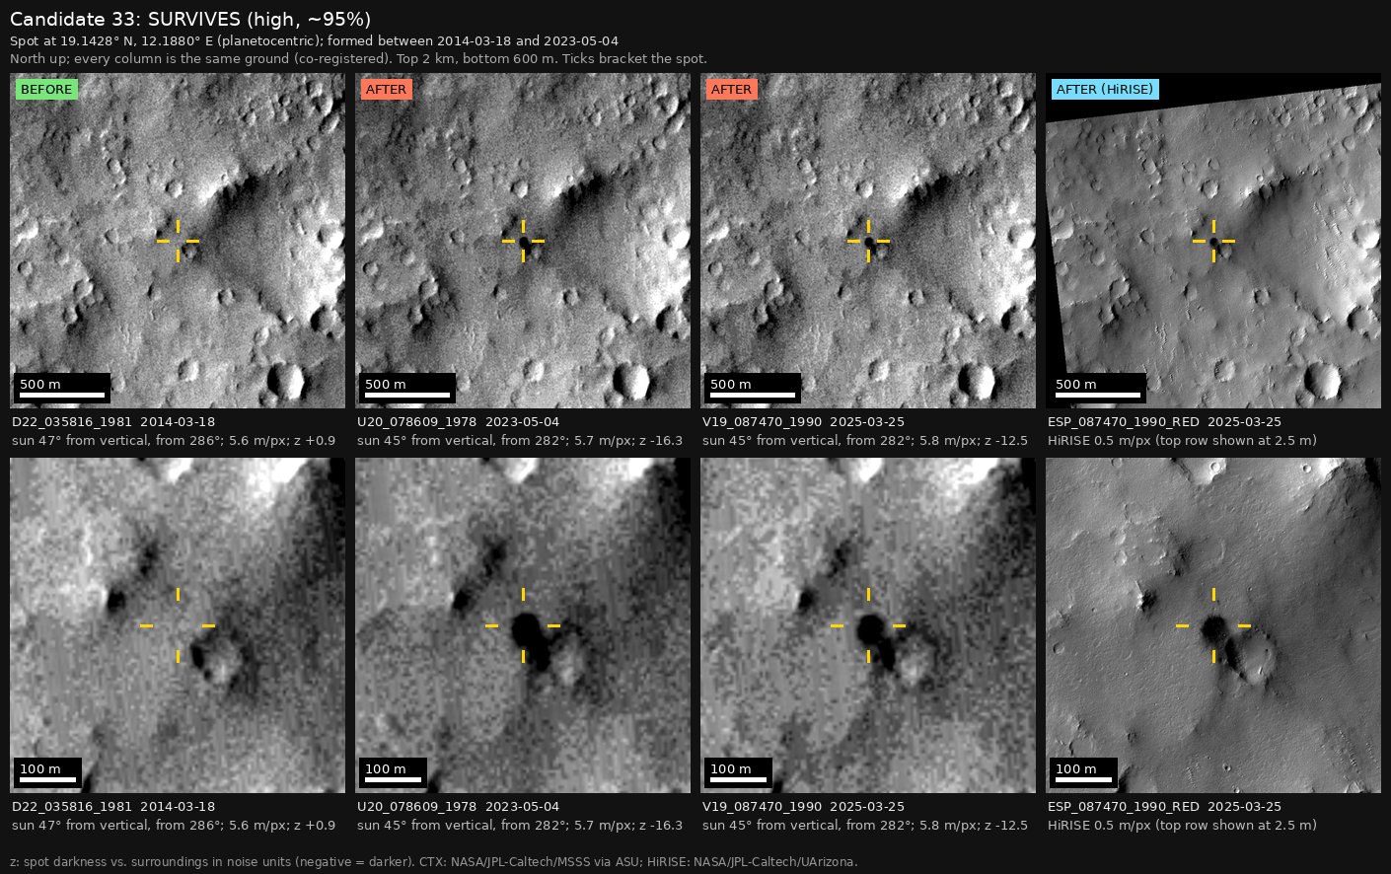Select the "ESP_087470_1990_RED 2025-03-25" caption under the close-up image
Screen dimensions: 1391x874
(x=1164, y=807)
